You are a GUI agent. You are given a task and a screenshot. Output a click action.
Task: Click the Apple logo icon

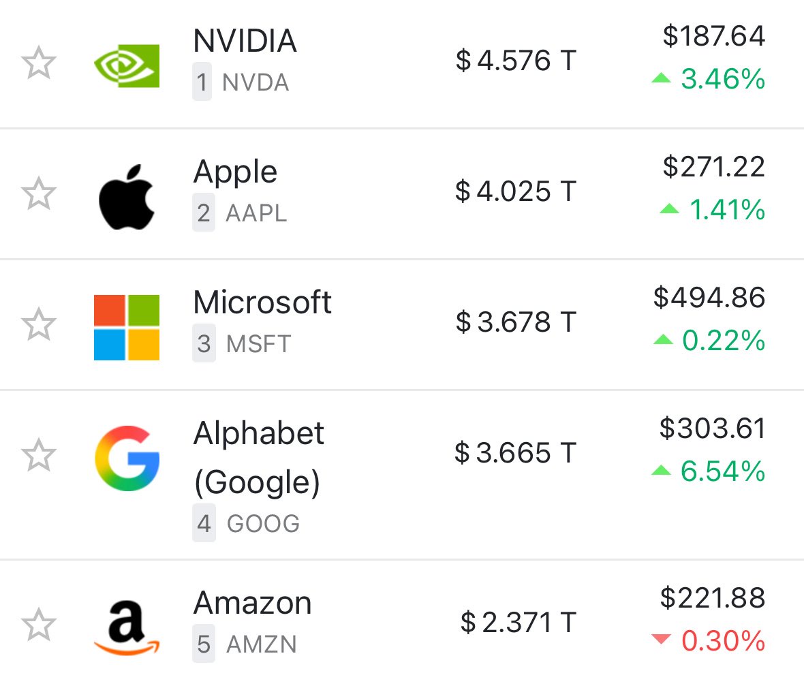[x=127, y=196]
